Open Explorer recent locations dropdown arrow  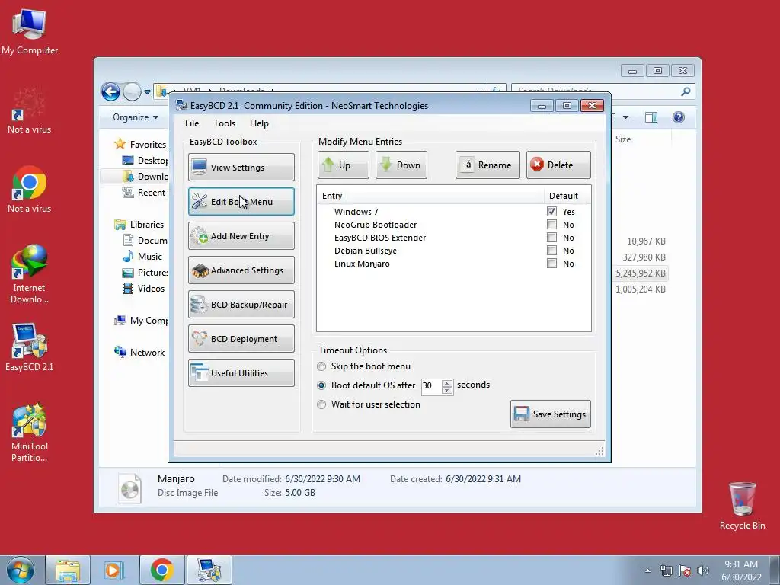[x=147, y=92]
